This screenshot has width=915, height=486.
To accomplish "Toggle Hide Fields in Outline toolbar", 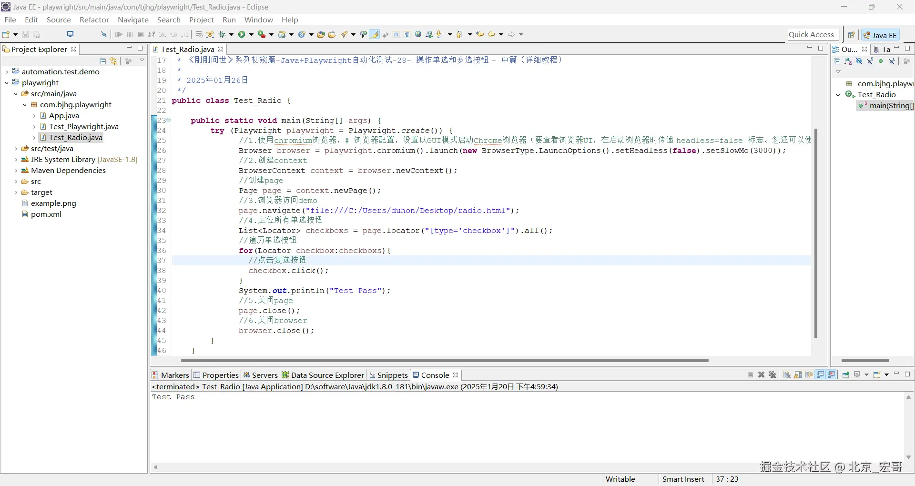I will (x=859, y=61).
